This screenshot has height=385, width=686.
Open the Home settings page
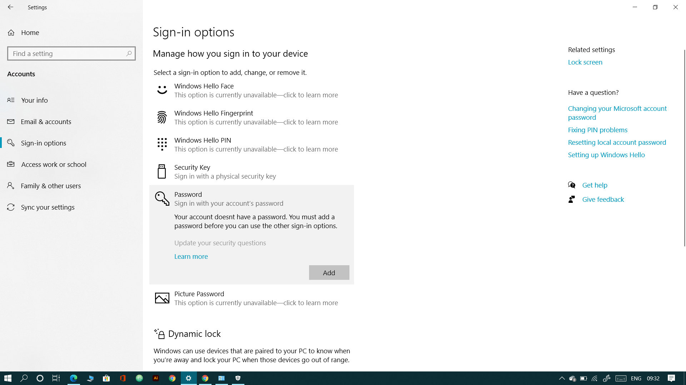71,32
